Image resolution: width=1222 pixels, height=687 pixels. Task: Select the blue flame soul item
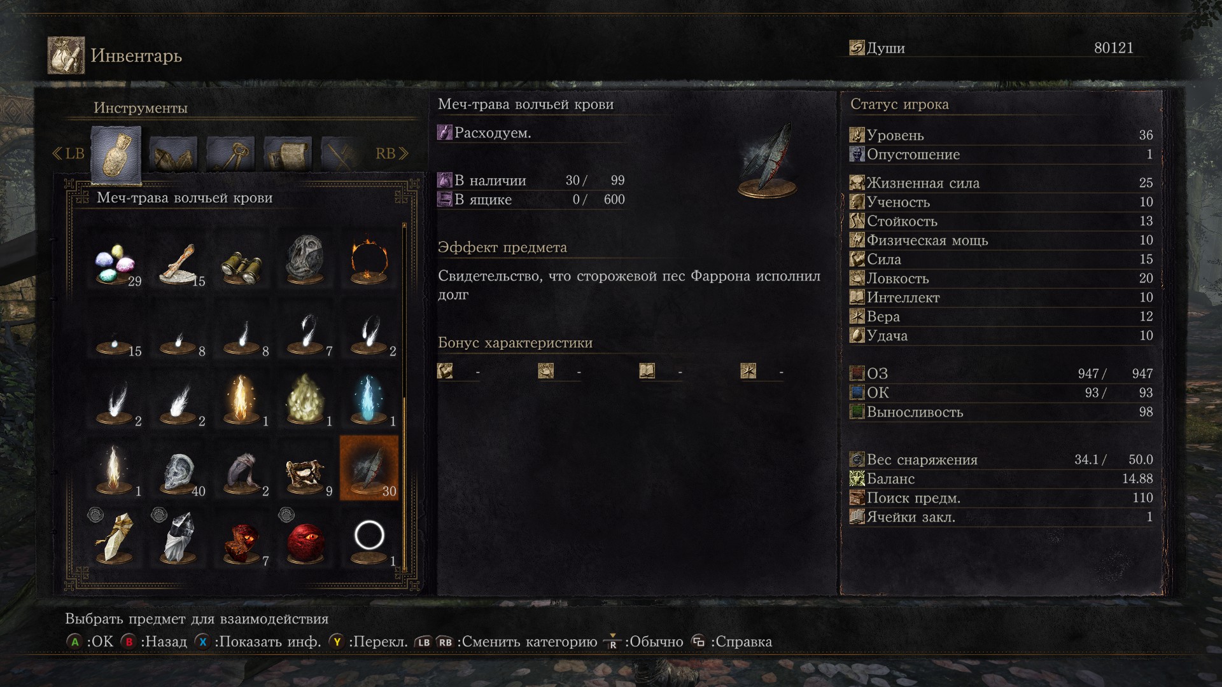click(x=369, y=401)
